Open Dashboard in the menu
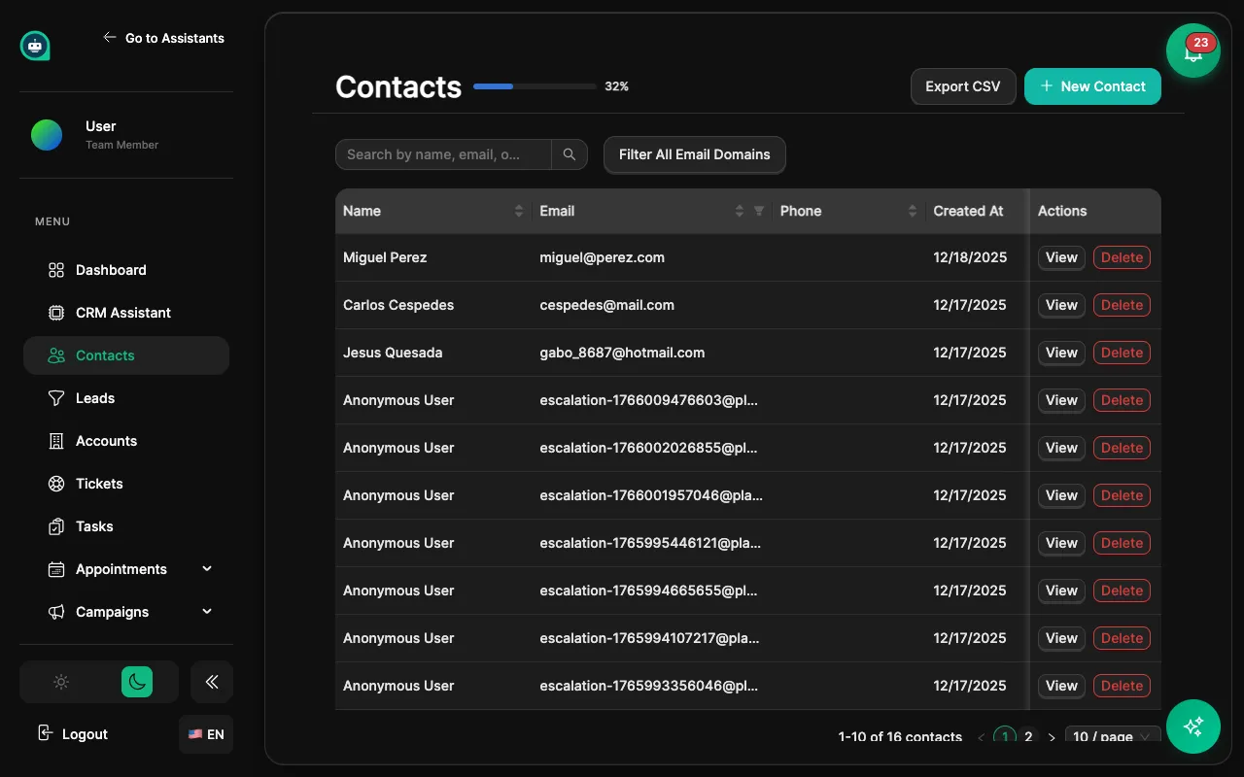1244x777 pixels. [126, 270]
